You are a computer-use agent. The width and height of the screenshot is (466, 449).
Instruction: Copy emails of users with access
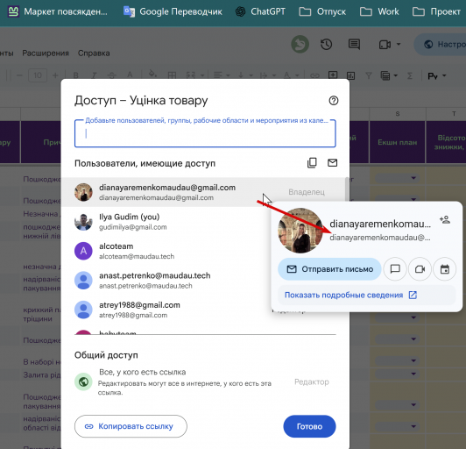click(312, 163)
